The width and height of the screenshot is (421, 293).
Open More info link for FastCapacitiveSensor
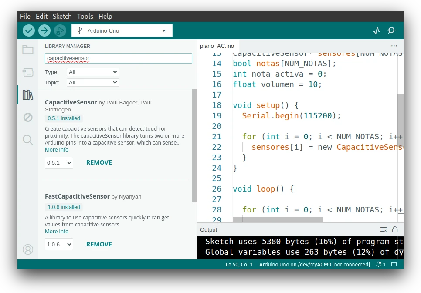click(x=57, y=232)
